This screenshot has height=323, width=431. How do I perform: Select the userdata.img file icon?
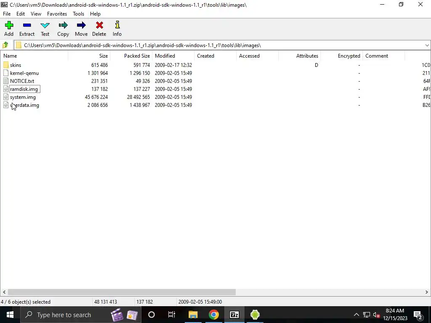[x=6, y=105]
